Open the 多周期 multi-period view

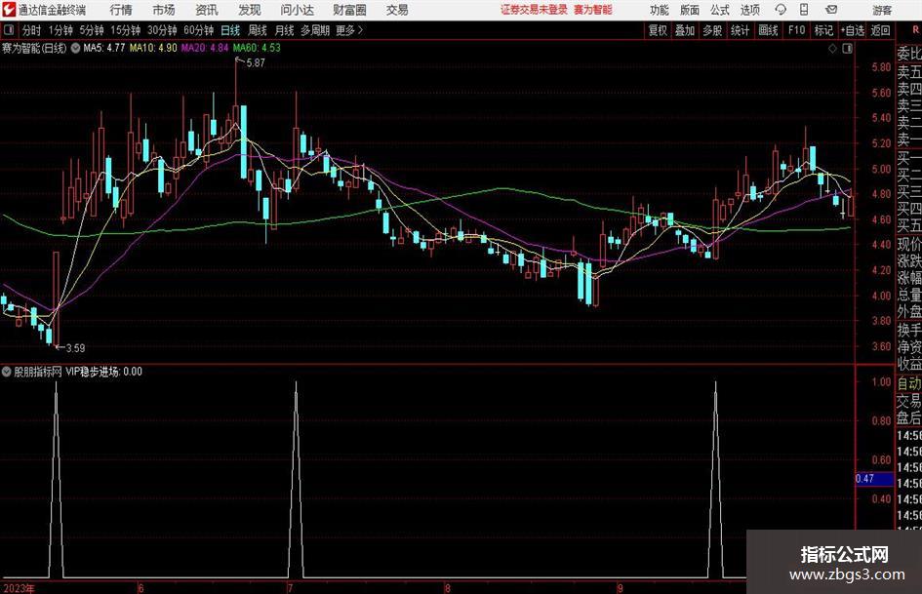tap(315, 30)
